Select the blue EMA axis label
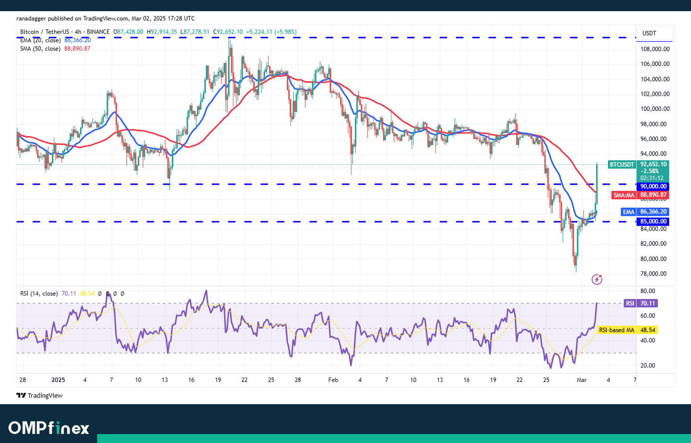691x443 pixels. [x=628, y=212]
